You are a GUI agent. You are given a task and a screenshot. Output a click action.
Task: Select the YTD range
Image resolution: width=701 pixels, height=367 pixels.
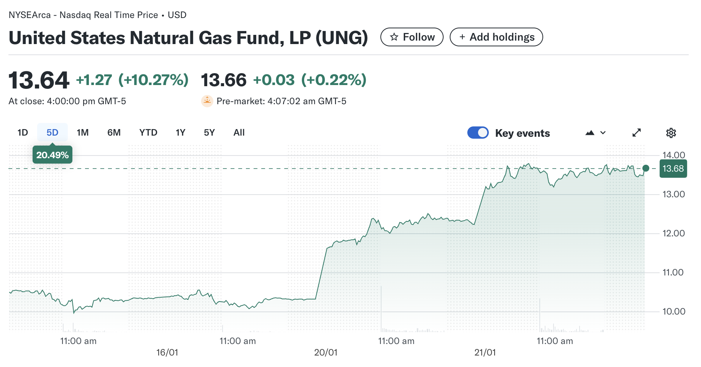[148, 132]
